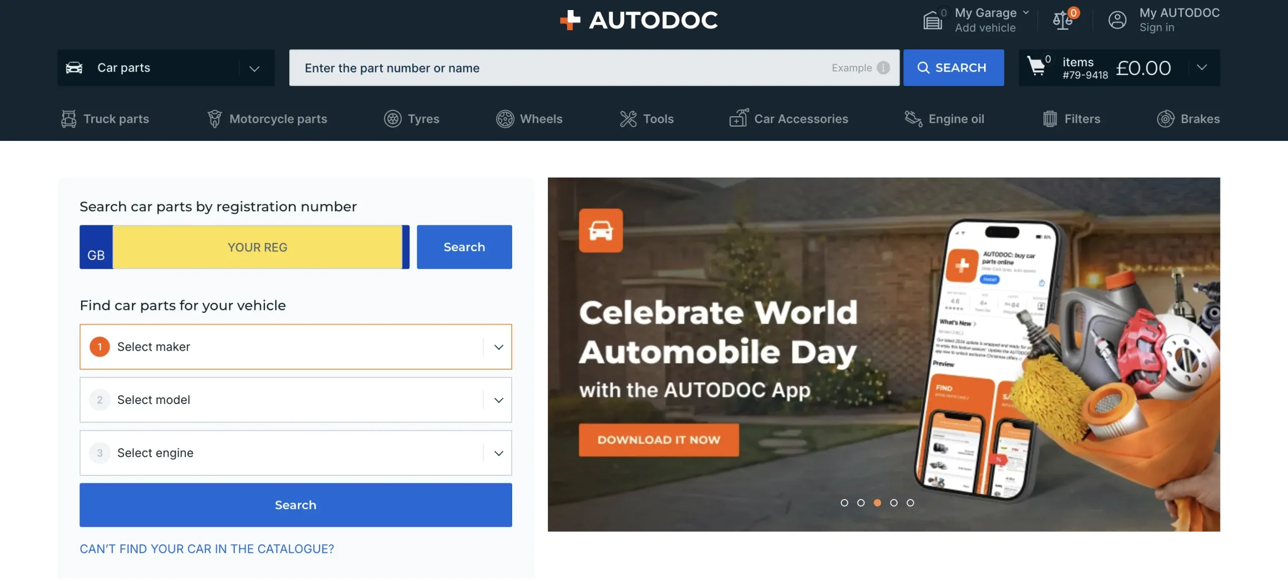Click the My Garage garage icon
This screenshot has height=581, width=1288.
pos(932,20)
